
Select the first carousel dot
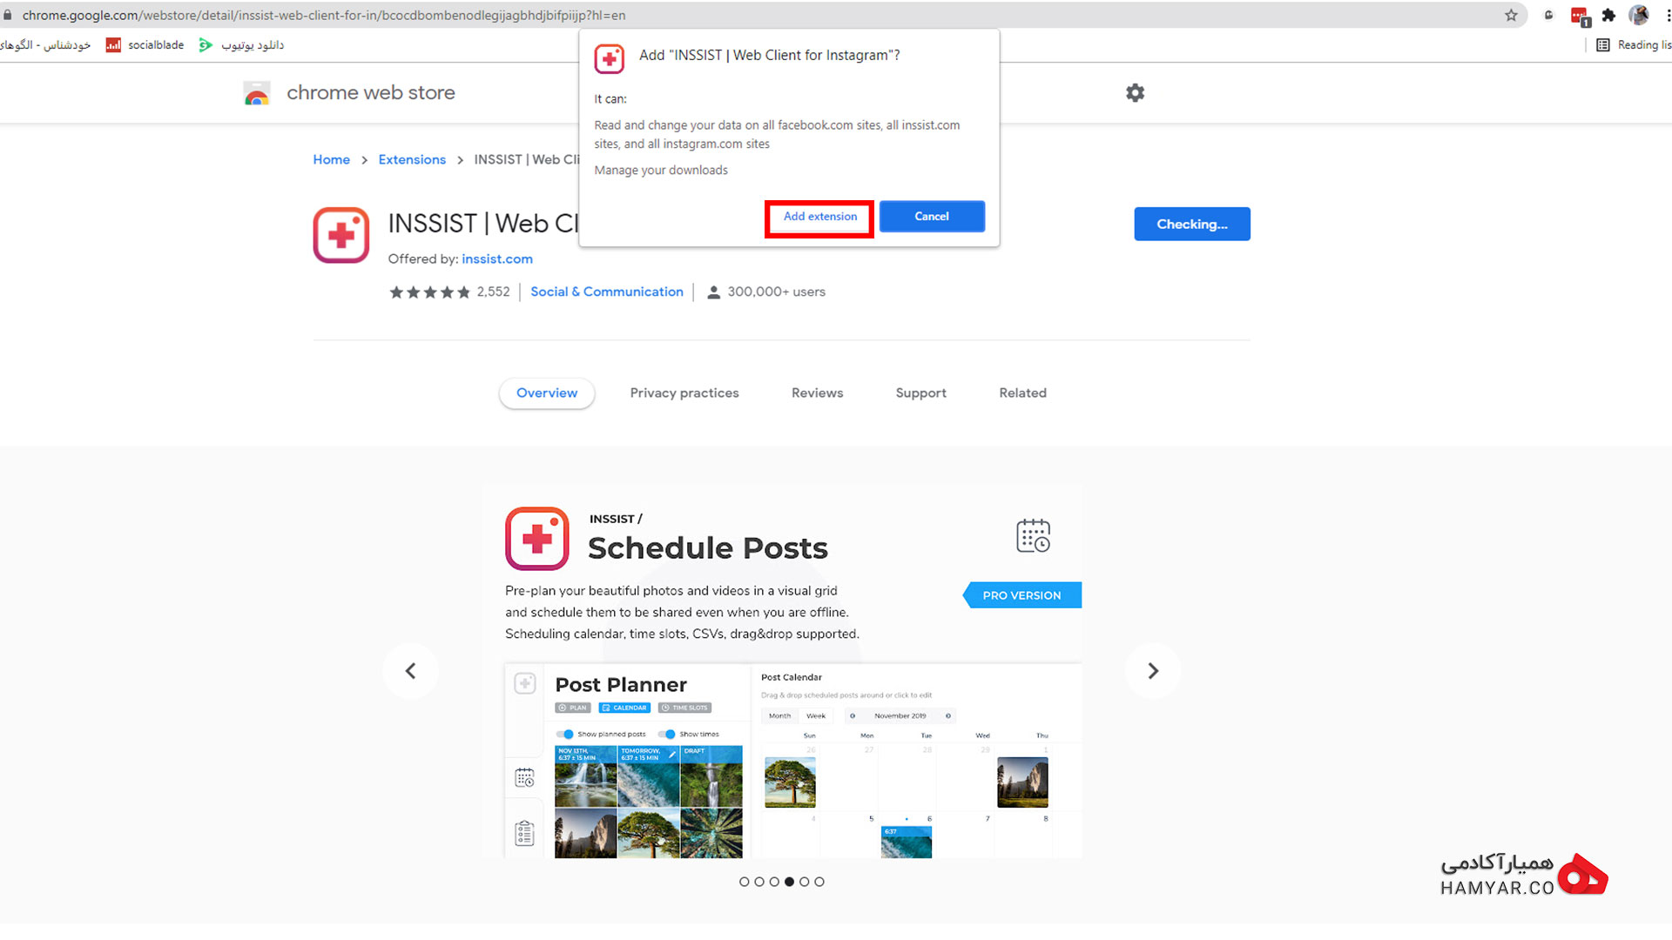[x=744, y=882]
